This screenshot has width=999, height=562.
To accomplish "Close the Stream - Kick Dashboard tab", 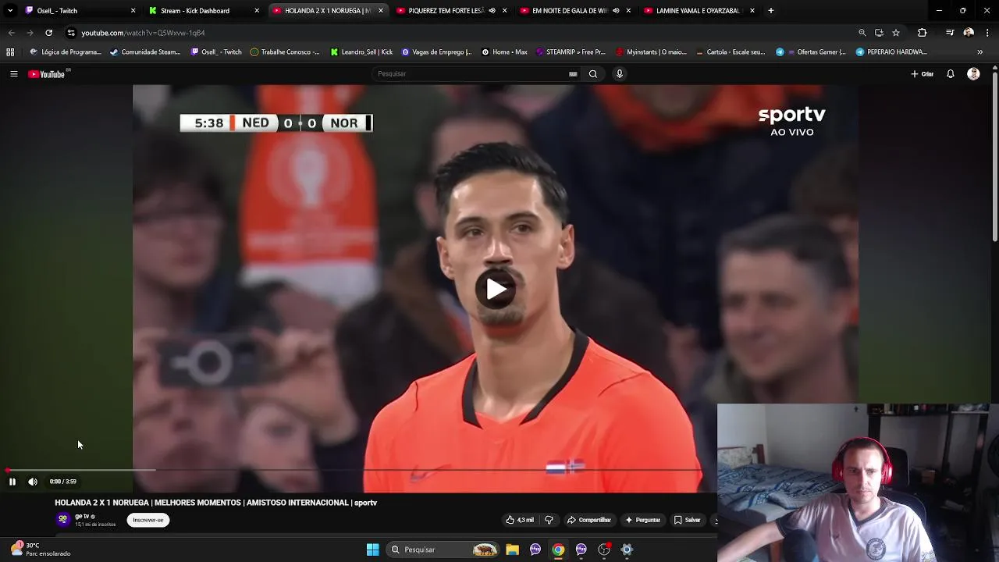I will tap(257, 11).
